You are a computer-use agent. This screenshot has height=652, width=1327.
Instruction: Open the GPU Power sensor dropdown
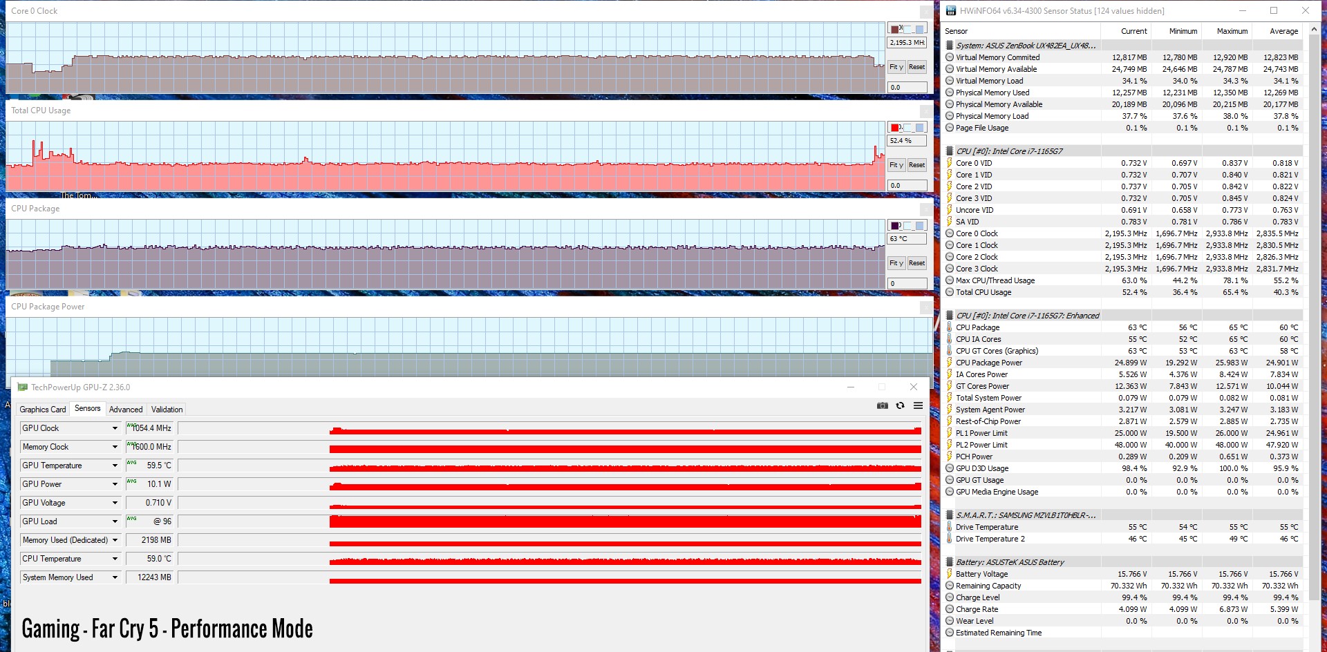[x=115, y=484]
